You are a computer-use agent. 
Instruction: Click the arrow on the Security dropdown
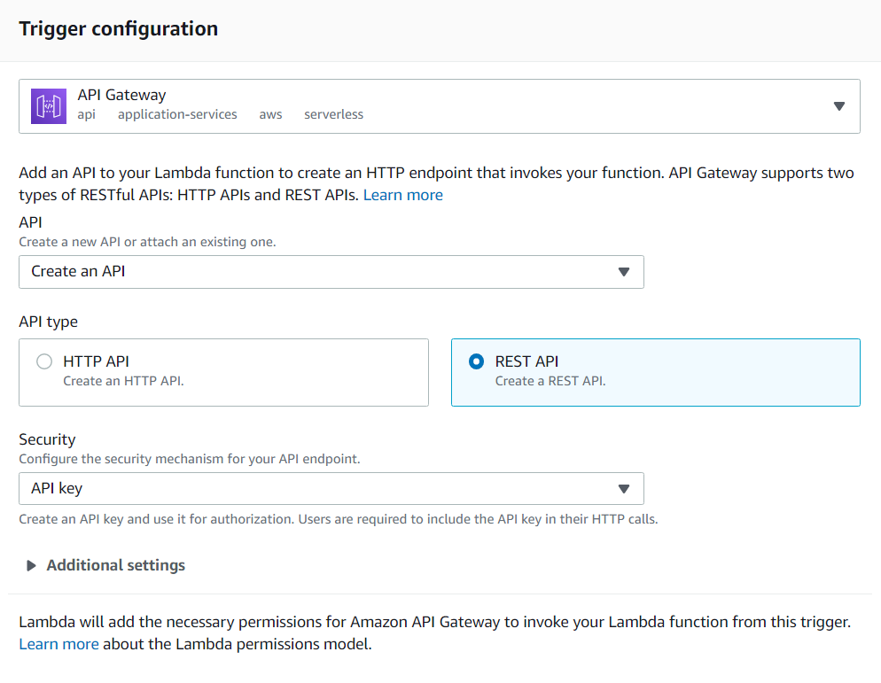click(x=624, y=488)
